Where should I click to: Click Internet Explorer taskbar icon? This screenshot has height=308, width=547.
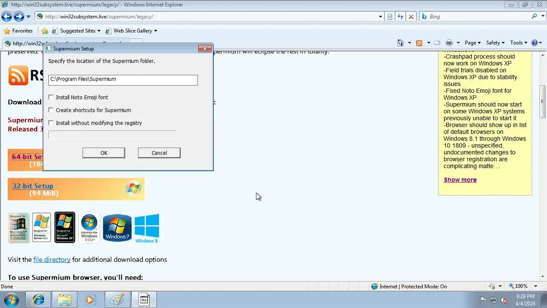[x=38, y=300]
